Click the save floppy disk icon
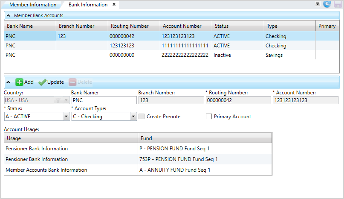 (x=337, y=4)
